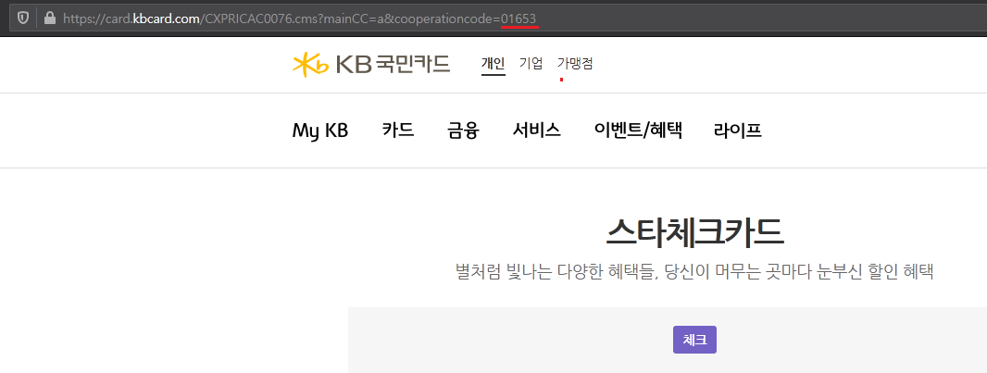Open the 카드 menu
987x373 pixels.
tap(398, 131)
